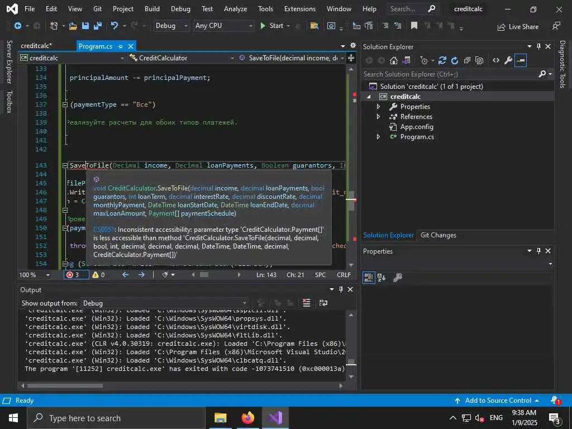Screen dimensions: 572x429
Task: Open the editor settings gear icon
Action: [x=353, y=45]
